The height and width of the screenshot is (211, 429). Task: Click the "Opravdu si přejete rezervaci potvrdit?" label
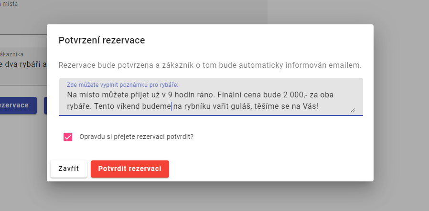tap(136, 137)
